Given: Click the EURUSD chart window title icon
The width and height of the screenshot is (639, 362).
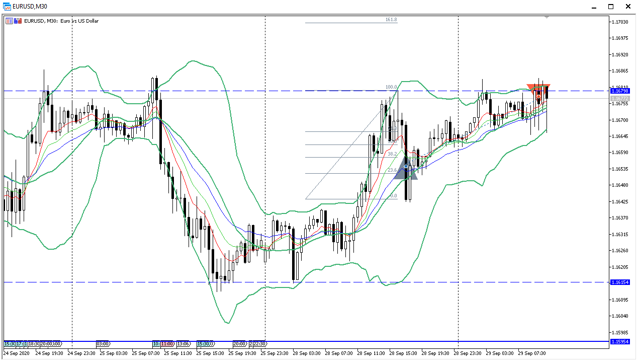Looking at the screenshot, I should pyautogui.click(x=7, y=6).
